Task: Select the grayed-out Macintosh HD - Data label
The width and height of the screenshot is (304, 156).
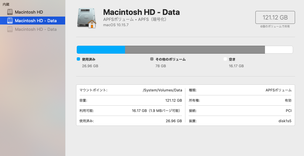Action: 36,29
